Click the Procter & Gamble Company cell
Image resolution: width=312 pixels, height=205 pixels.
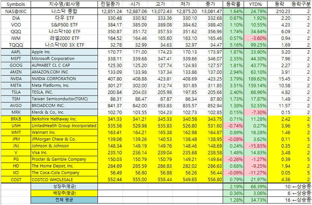point(64,160)
